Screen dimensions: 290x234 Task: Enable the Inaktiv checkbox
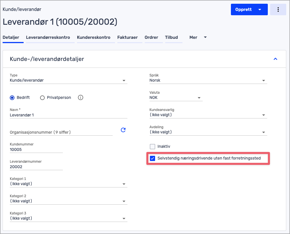click(152, 147)
